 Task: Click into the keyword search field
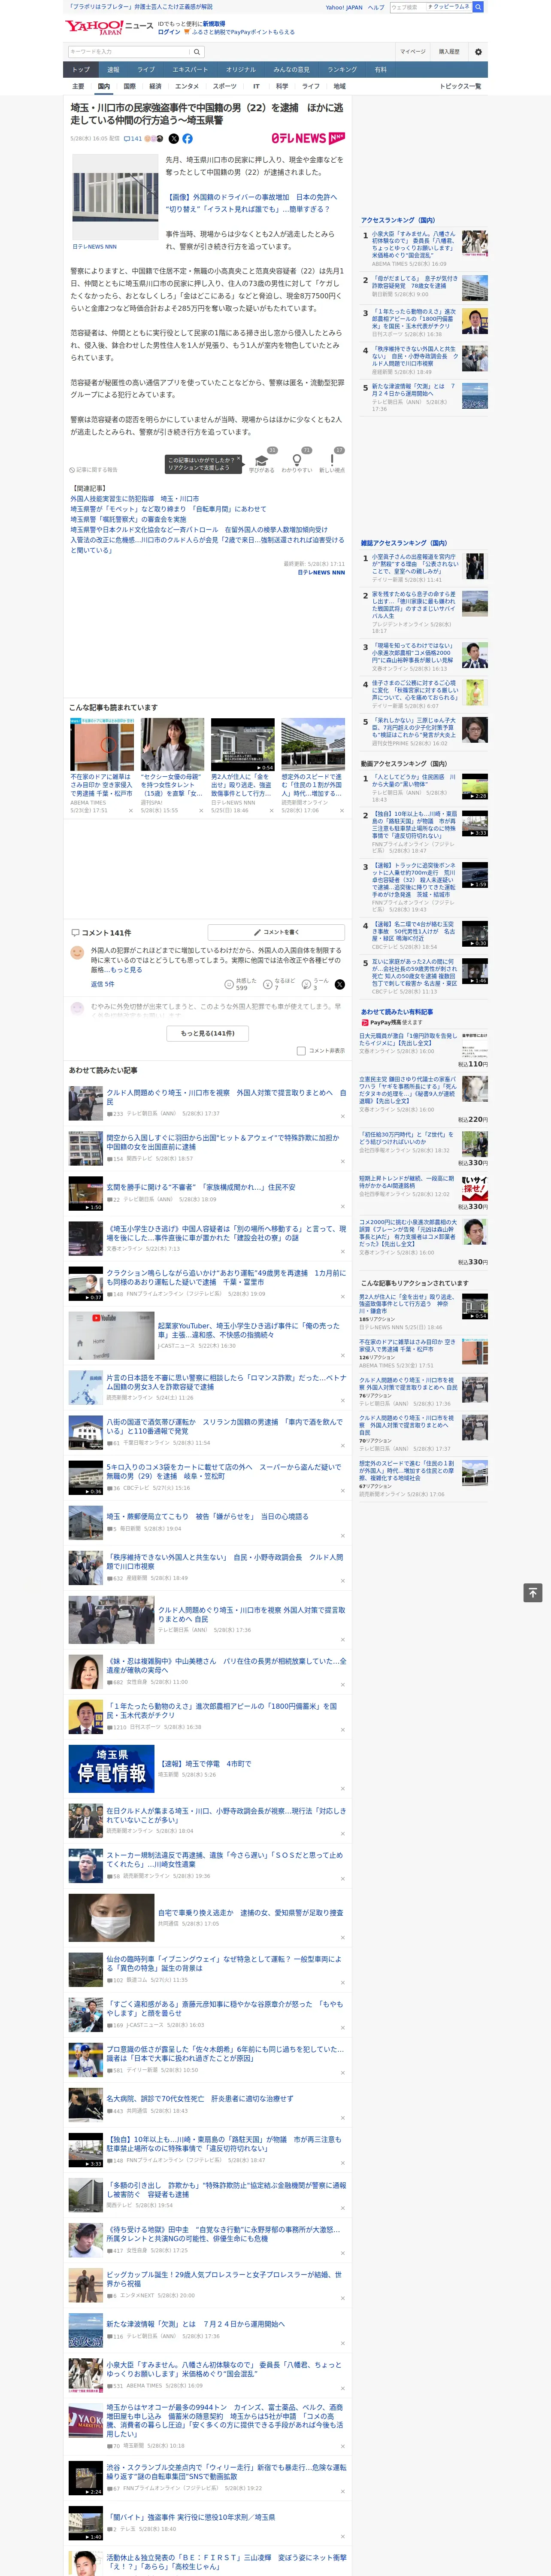point(128,52)
